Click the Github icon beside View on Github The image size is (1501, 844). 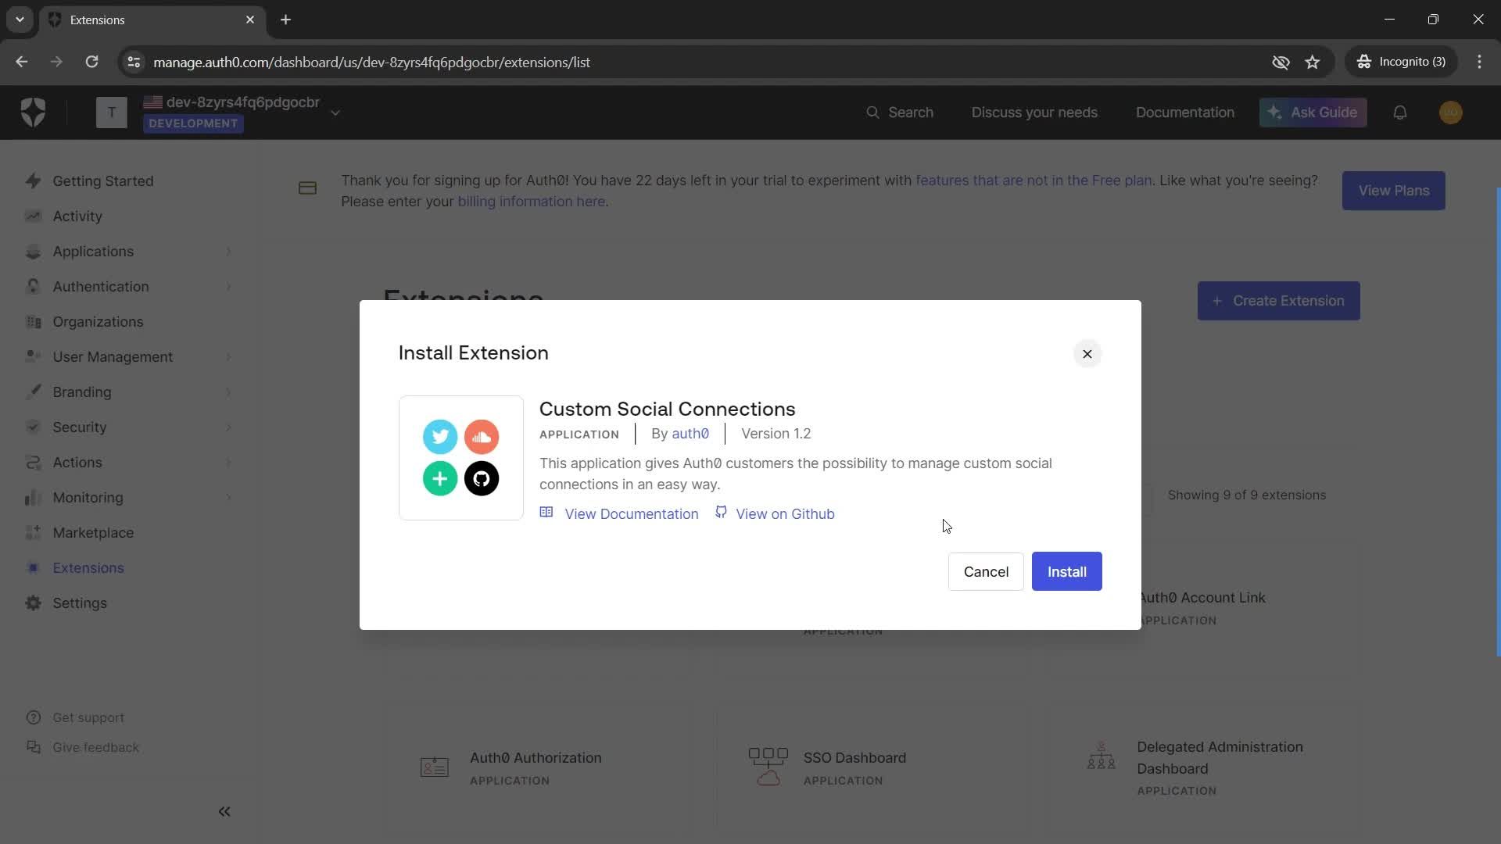tap(721, 512)
